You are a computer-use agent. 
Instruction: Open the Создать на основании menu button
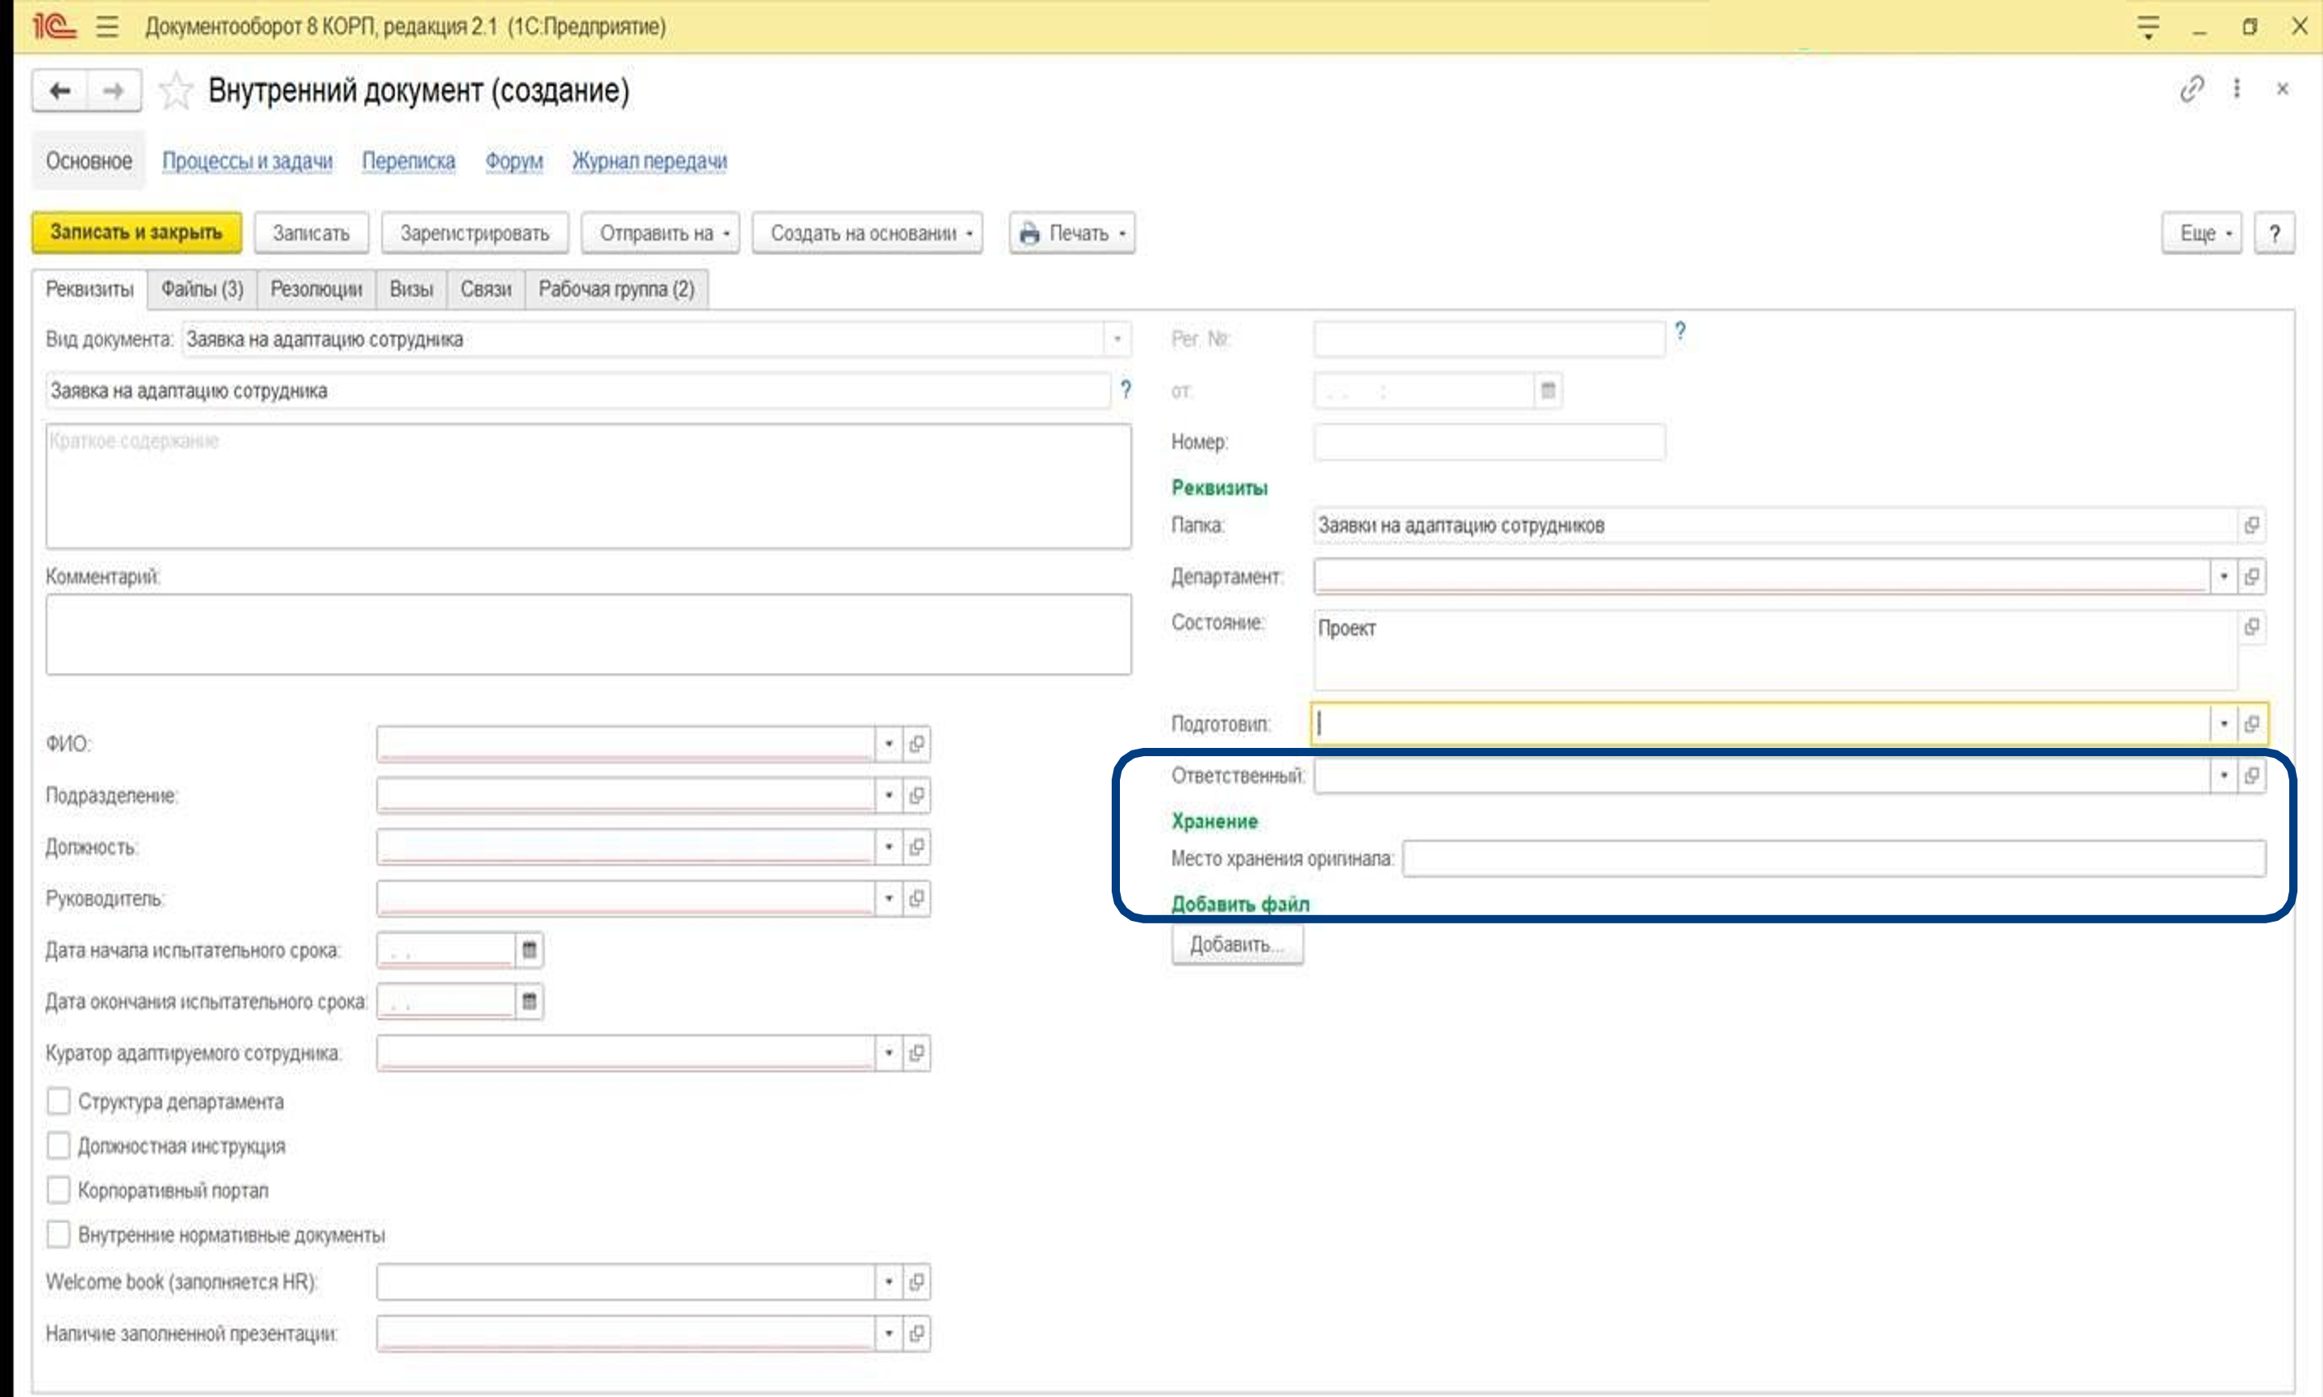coord(867,232)
